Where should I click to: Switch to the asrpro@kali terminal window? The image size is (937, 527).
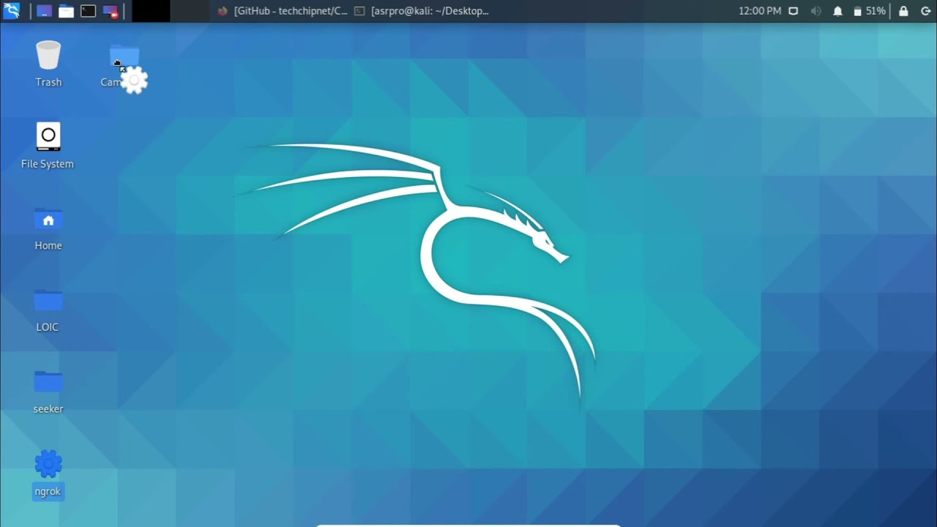tap(421, 11)
